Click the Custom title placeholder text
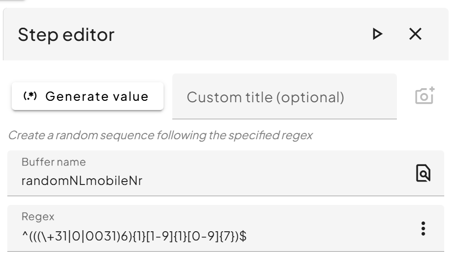 click(266, 97)
